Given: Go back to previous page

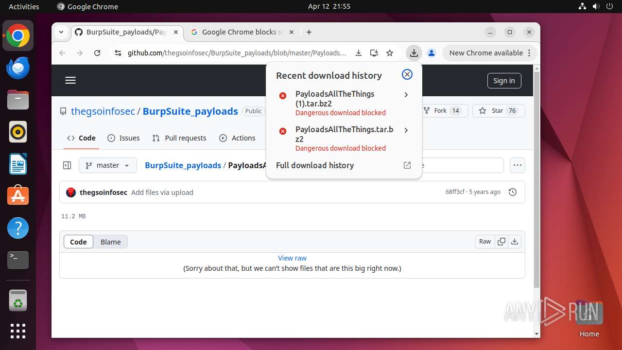Looking at the screenshot, I should (x=62, y=53).
